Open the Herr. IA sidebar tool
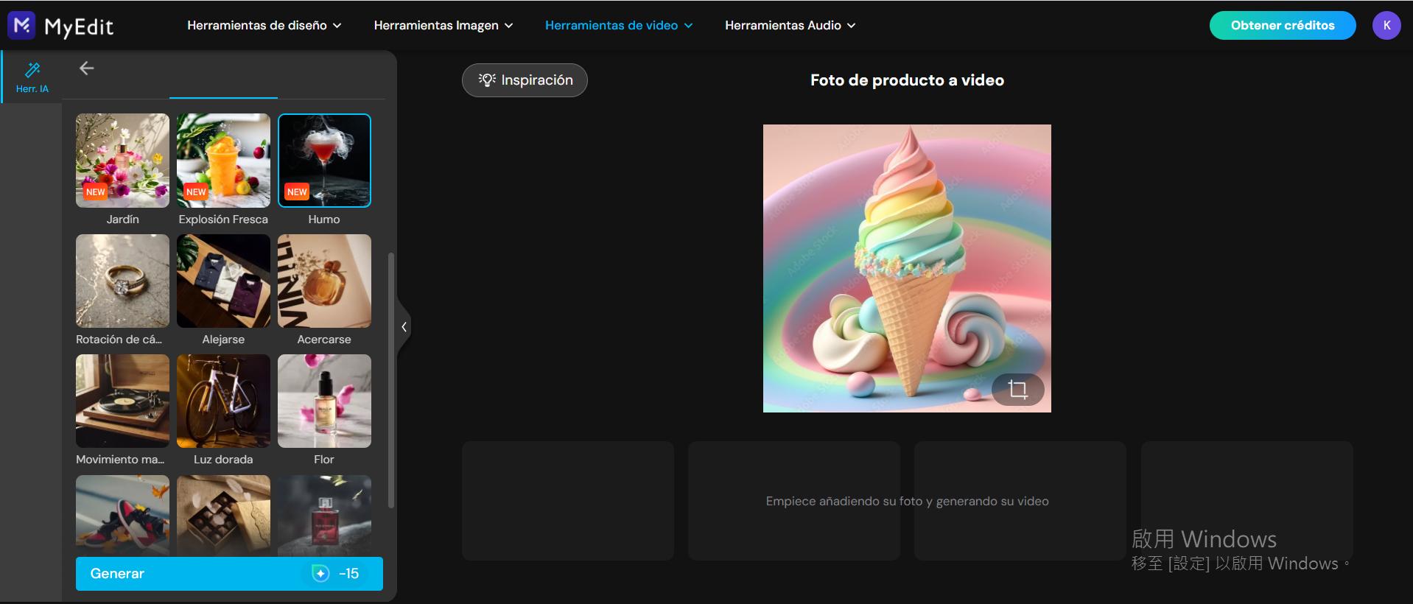 pyautogui.click(x=32, y=77)
